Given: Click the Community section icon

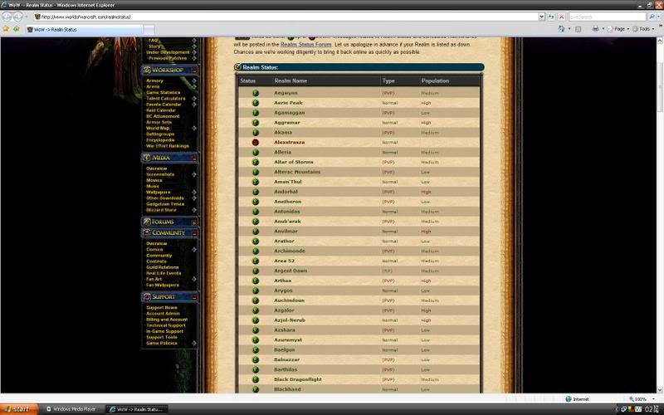Looking at the screenshot, I should point(147,233).
